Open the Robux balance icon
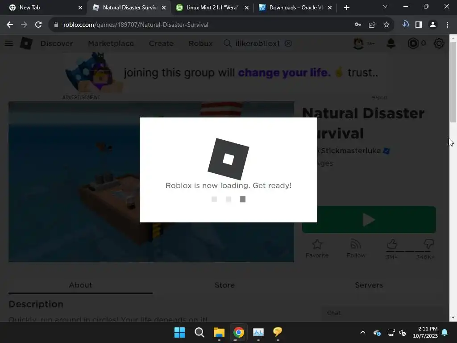This screenshot has width=457, height=343. (x=413, y=43)
